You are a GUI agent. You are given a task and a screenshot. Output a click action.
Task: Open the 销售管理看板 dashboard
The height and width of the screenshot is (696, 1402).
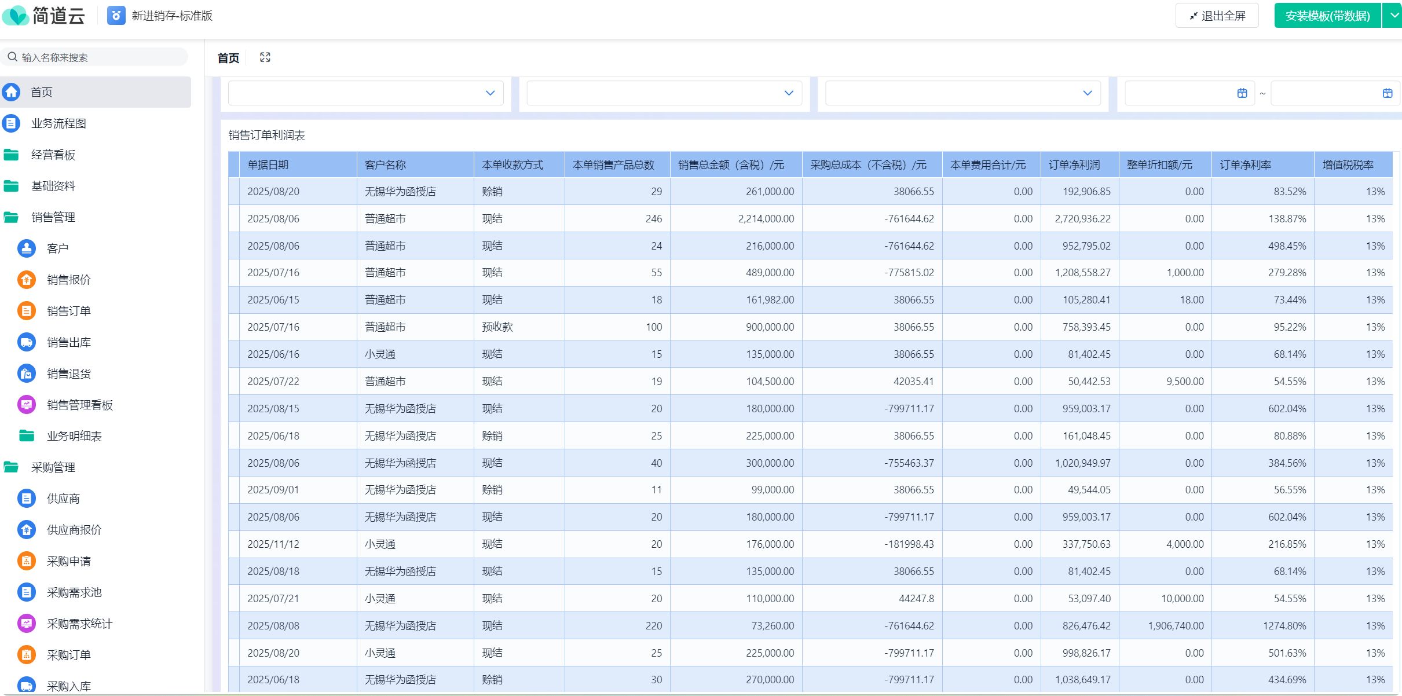click(x=79, y=405)
